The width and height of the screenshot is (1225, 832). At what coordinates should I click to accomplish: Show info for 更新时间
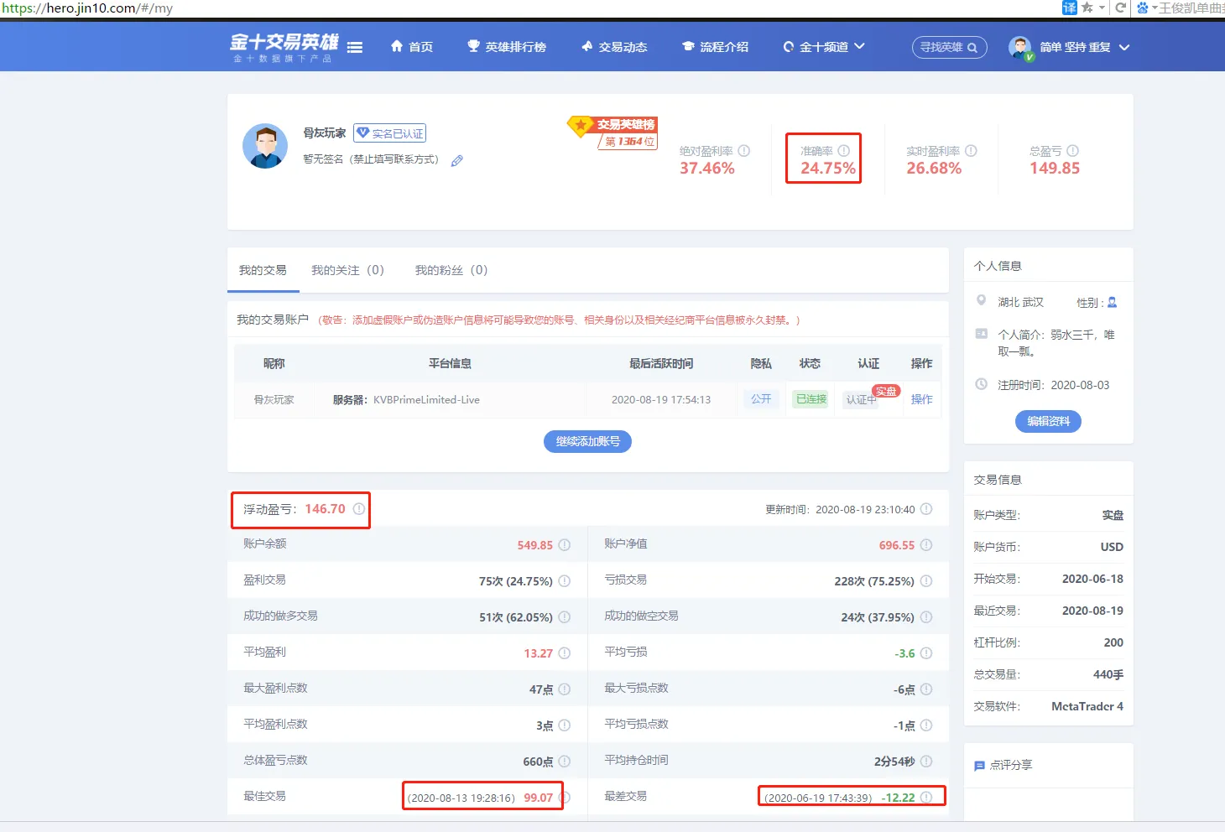pos(926,509)
